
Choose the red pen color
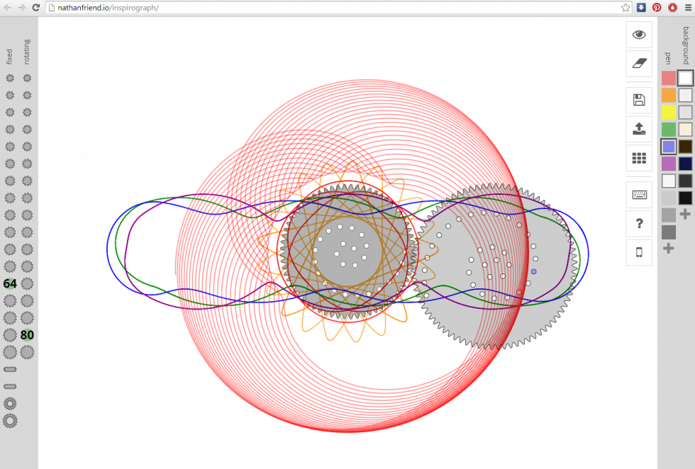(668, 78)
